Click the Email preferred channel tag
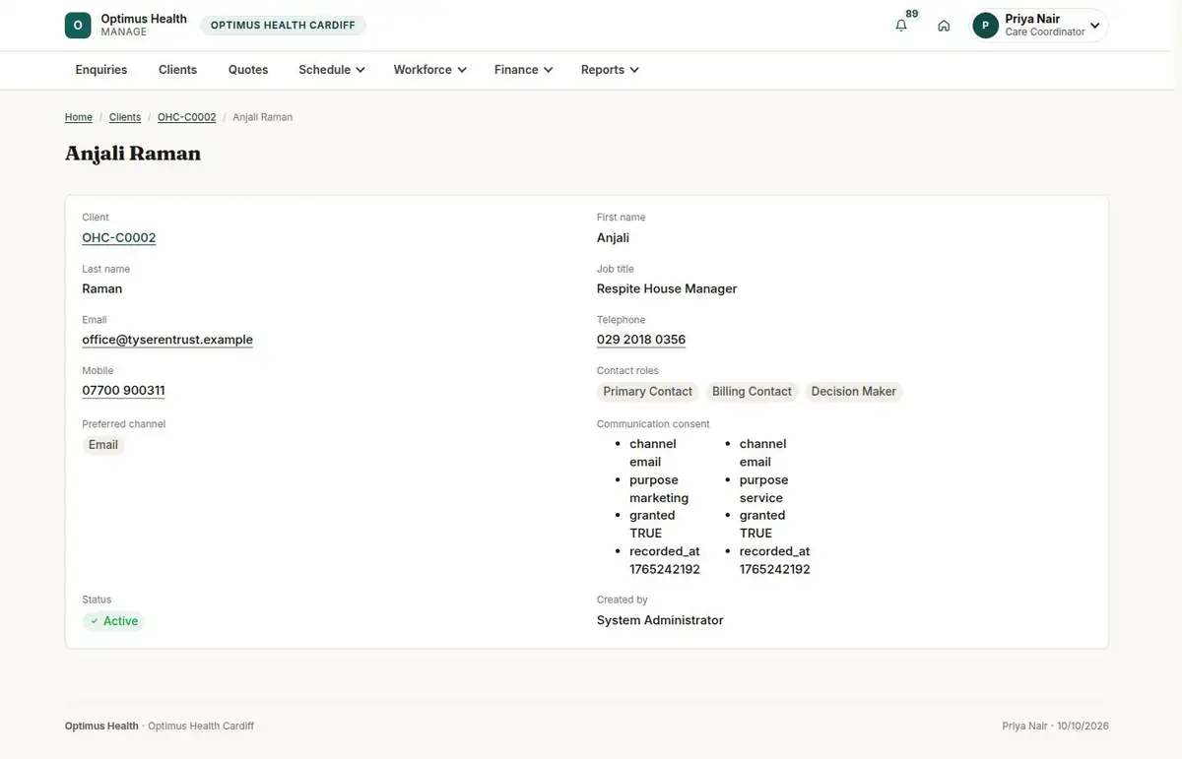The height and width of the screenshot is (759, 1182). (103, 445)
